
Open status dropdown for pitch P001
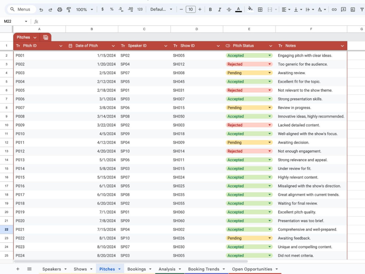[270, 55]
